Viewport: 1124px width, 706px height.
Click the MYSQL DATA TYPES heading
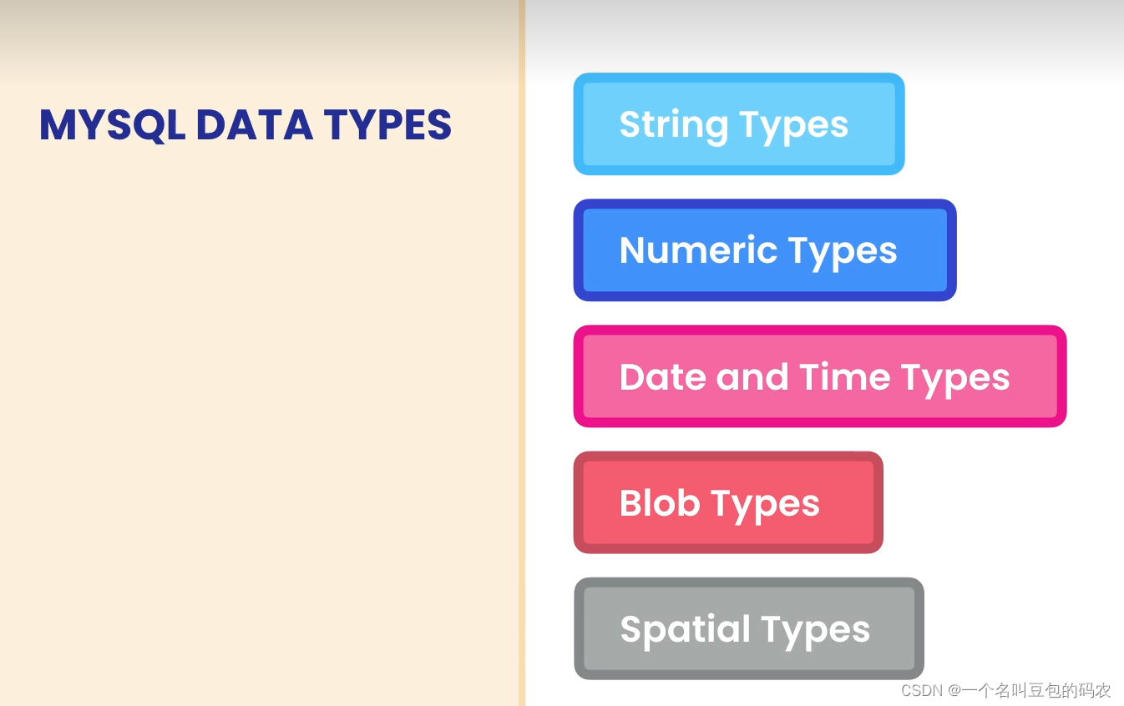coord(246,125)
